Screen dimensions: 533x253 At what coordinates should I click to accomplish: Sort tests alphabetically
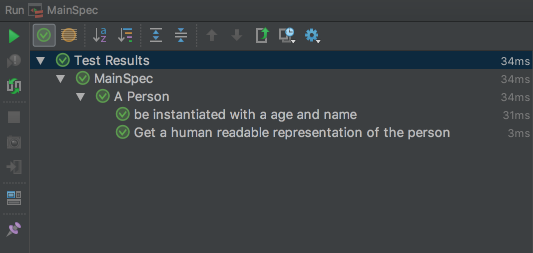100,35
